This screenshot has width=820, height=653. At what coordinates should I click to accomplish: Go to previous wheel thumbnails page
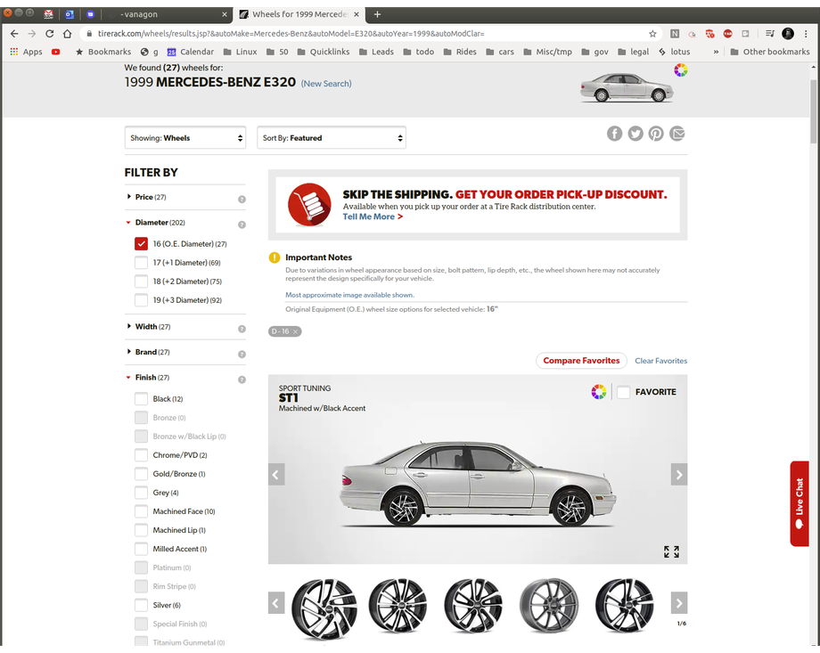(x=276, y=603)
